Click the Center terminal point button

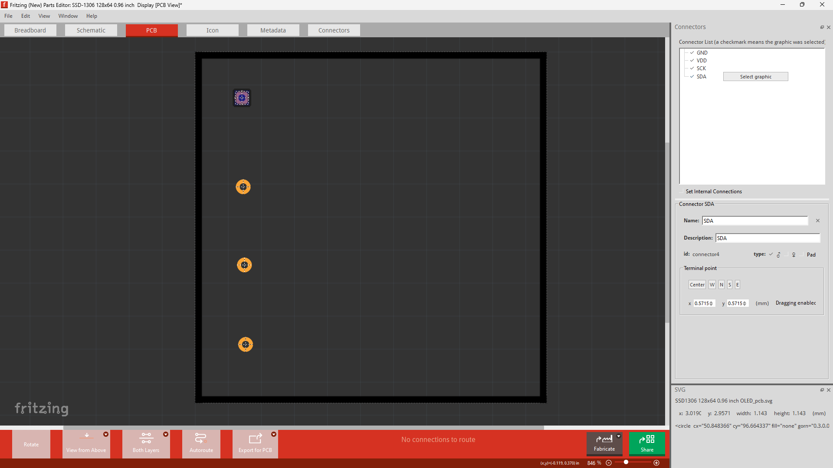point(696,284)
